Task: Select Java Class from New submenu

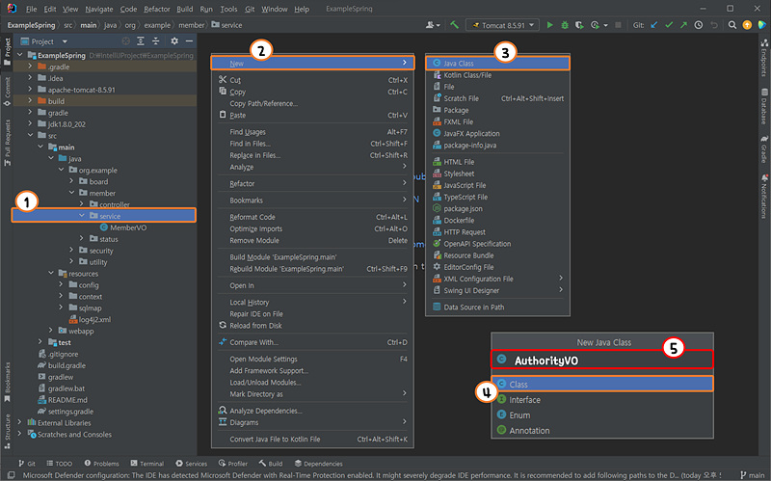Action: pyautogui.click(x=497, y=63)
